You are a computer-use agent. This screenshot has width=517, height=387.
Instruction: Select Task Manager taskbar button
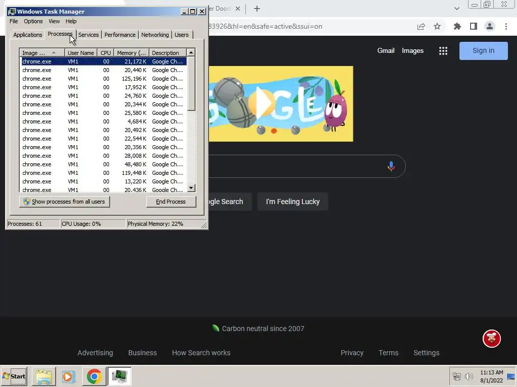[x=119, y=376]
